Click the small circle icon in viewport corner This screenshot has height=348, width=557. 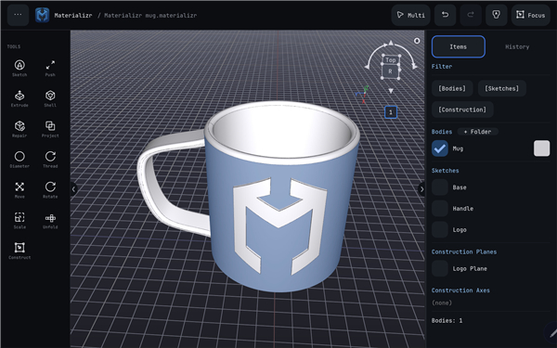417,41
